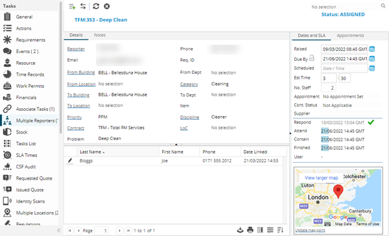Image resolution: width=389 pixels, height=236 pixels.
Task: Open calendar picker for Due By date
Action: pyautogui.click(x=371, y=59)
